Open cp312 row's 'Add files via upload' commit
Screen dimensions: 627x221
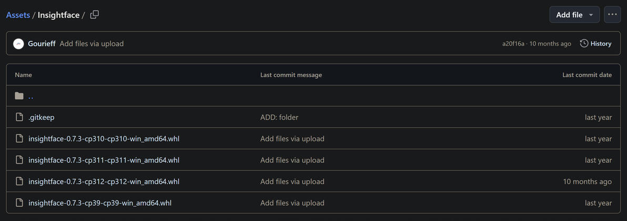(292, 182)
